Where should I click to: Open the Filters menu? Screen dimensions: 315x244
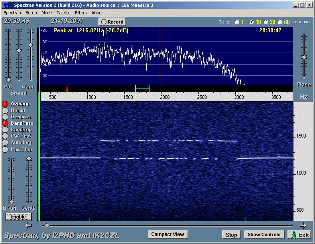click(x=81, y=13)
